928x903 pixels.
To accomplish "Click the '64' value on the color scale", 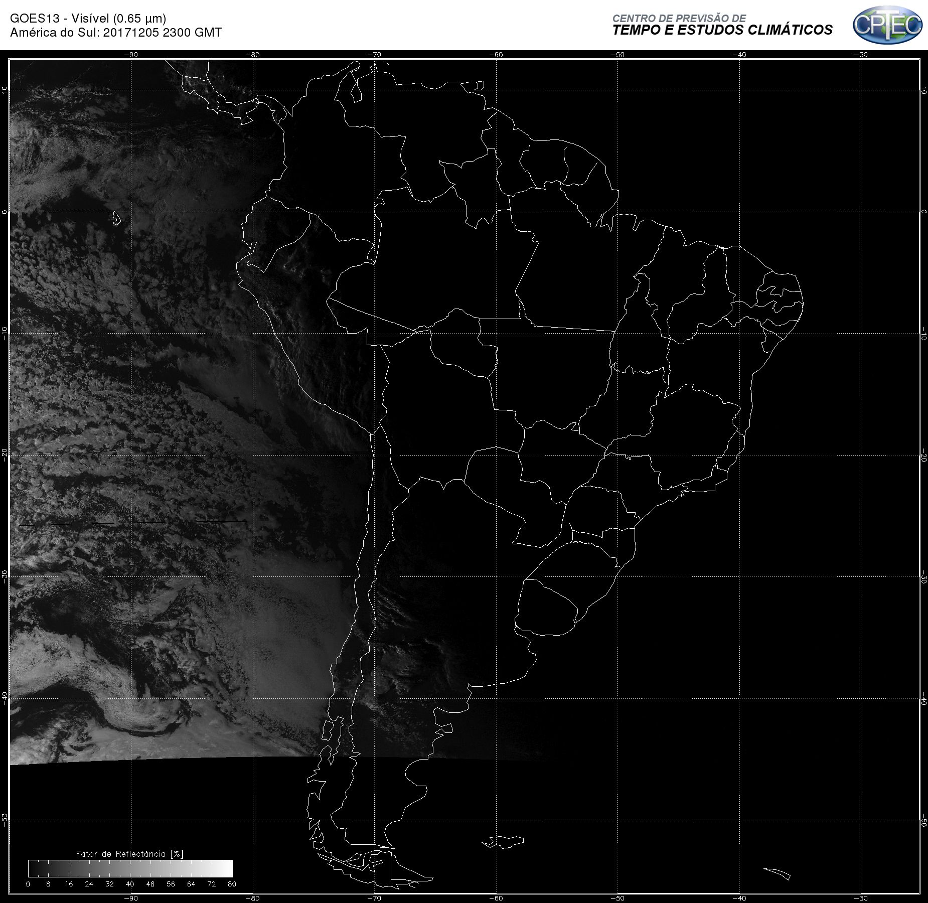I will (x=191, y=884).
